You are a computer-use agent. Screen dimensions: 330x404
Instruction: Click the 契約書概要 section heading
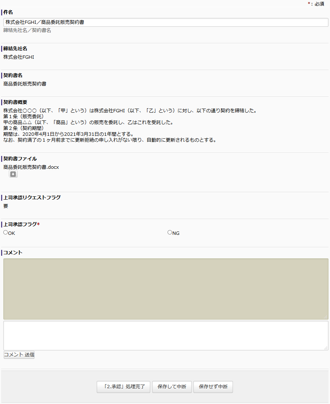click(x=15, y=102)
